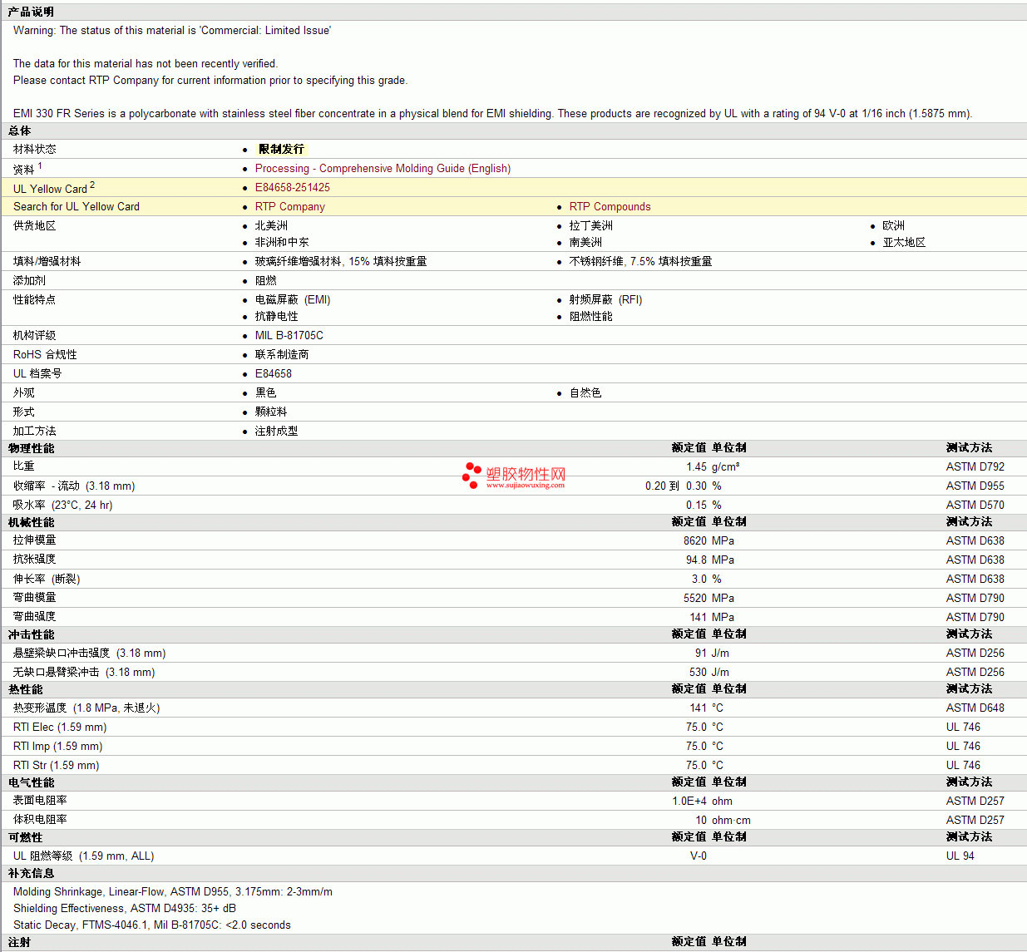Click the 电气性能 section header
The image size is (1027, 952).
point(32,782)
